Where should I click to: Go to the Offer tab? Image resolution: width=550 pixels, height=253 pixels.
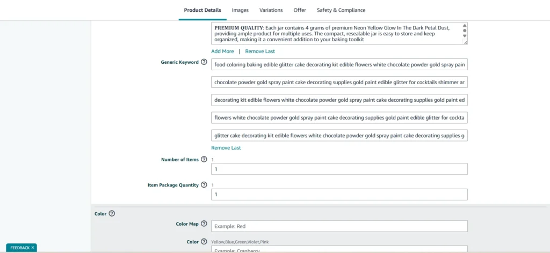point(300,10)
